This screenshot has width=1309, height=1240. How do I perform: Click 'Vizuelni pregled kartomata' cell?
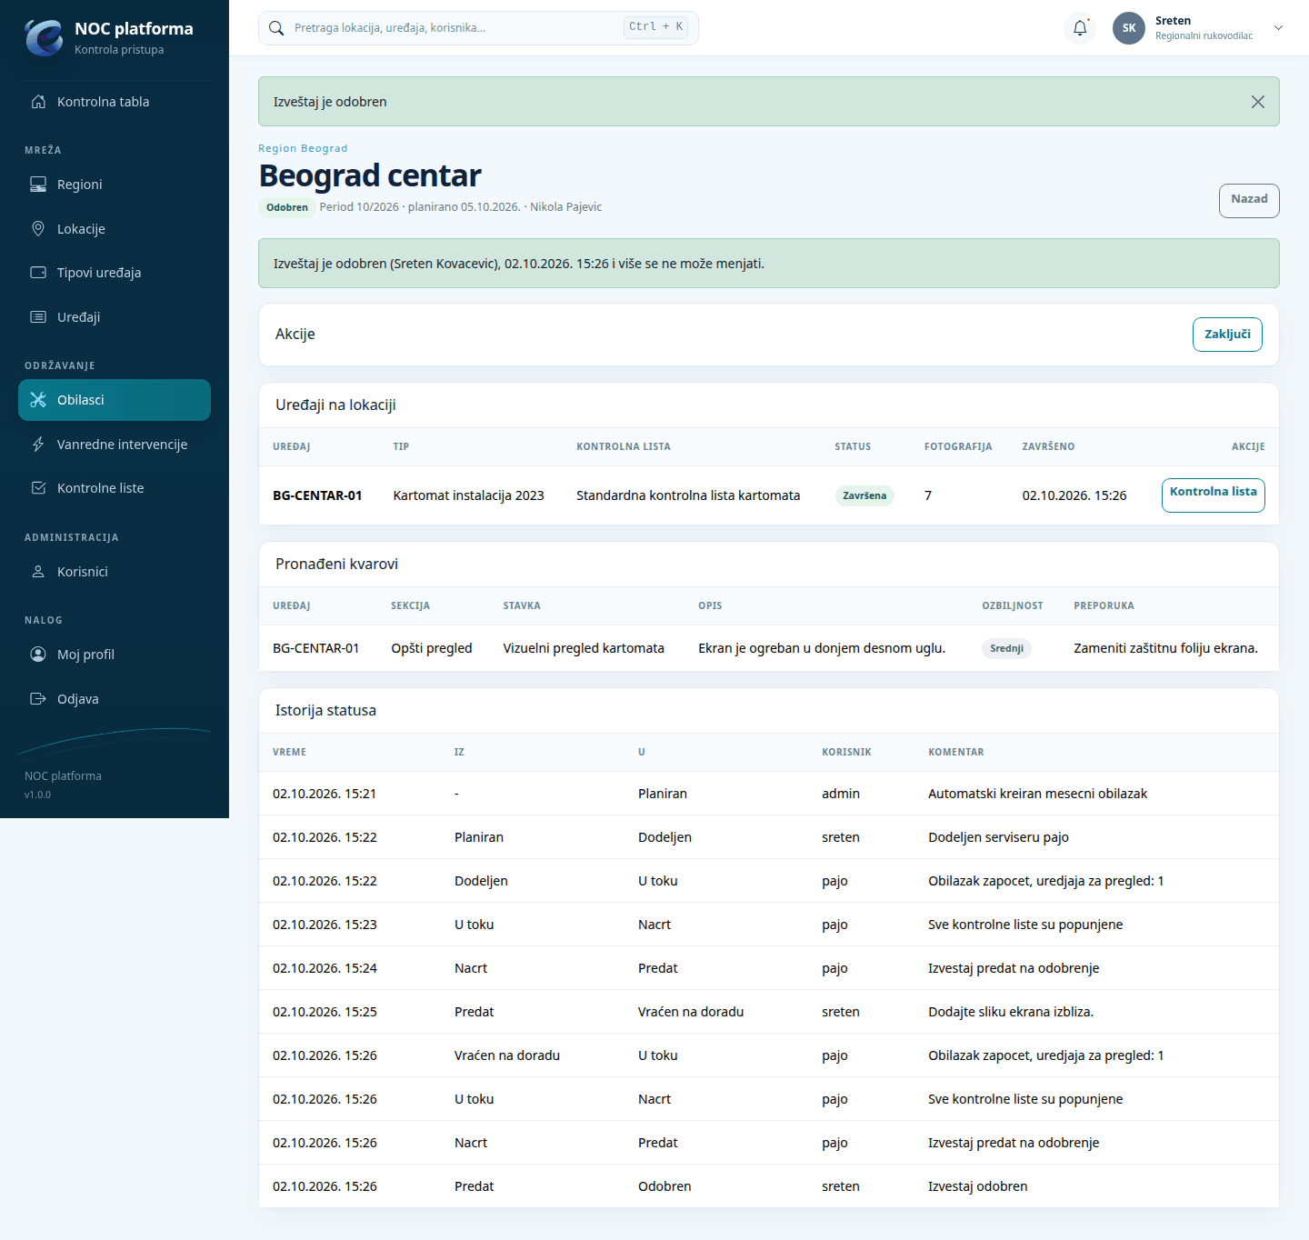(584, 648)
